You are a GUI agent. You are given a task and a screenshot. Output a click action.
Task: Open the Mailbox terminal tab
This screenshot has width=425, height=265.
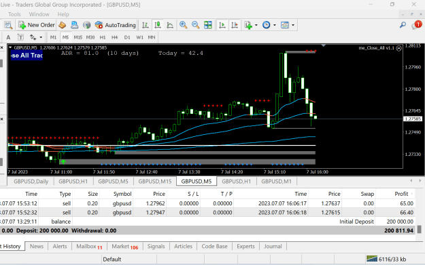pyautogui.click(x=89, y=246)
